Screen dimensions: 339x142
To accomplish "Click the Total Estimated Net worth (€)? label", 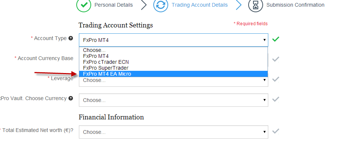I will click(38, 130).
